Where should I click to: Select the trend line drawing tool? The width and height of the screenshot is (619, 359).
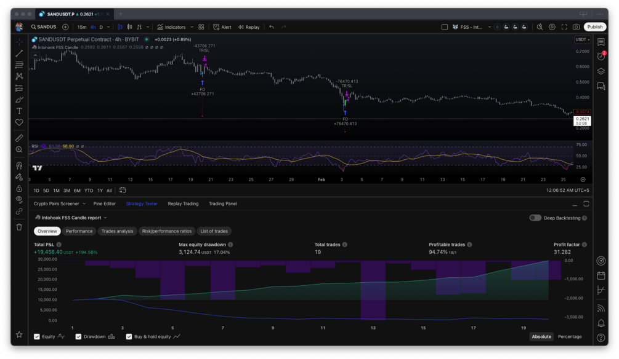[x=19, y=53]
